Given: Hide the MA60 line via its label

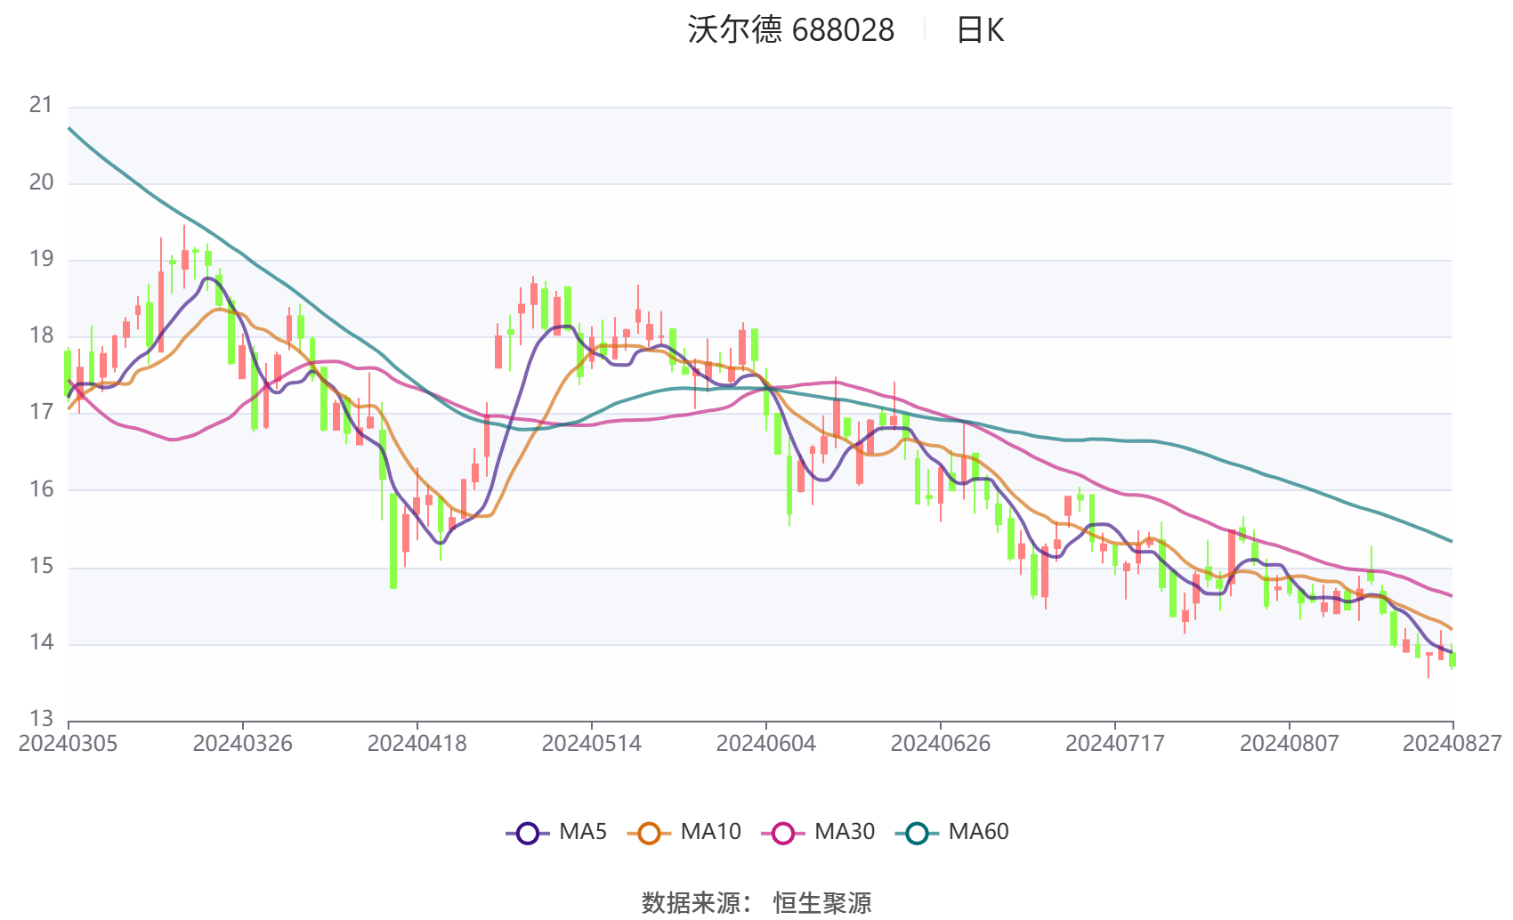Looking at the screenshot, I should (978, 832).
